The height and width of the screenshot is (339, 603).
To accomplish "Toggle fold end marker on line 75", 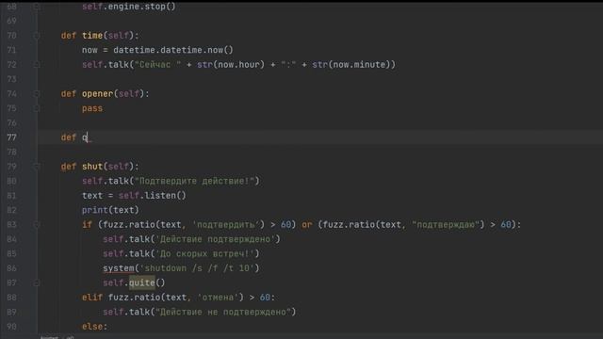I will click(36, 108).
